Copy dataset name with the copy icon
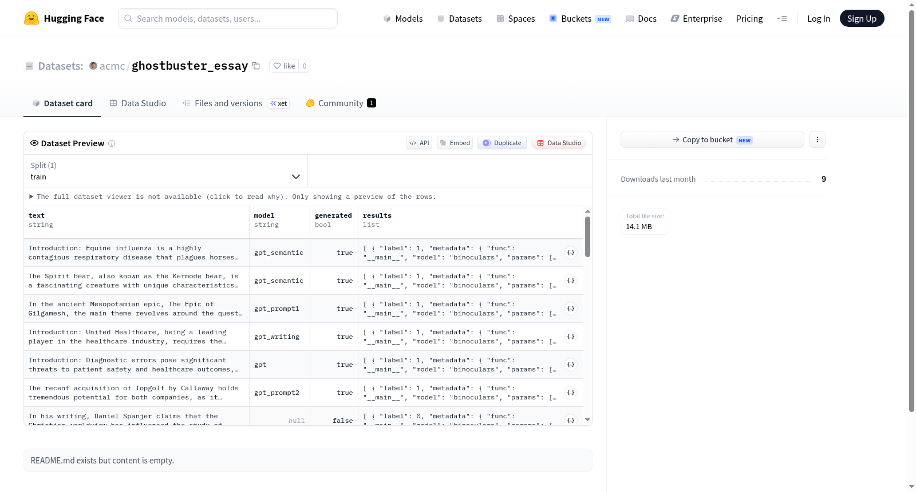 [x=256, y=66]
